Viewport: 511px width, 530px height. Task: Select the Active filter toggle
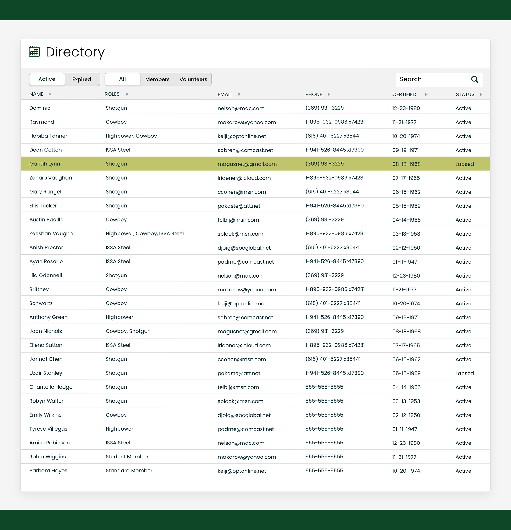tap(47, 79)
